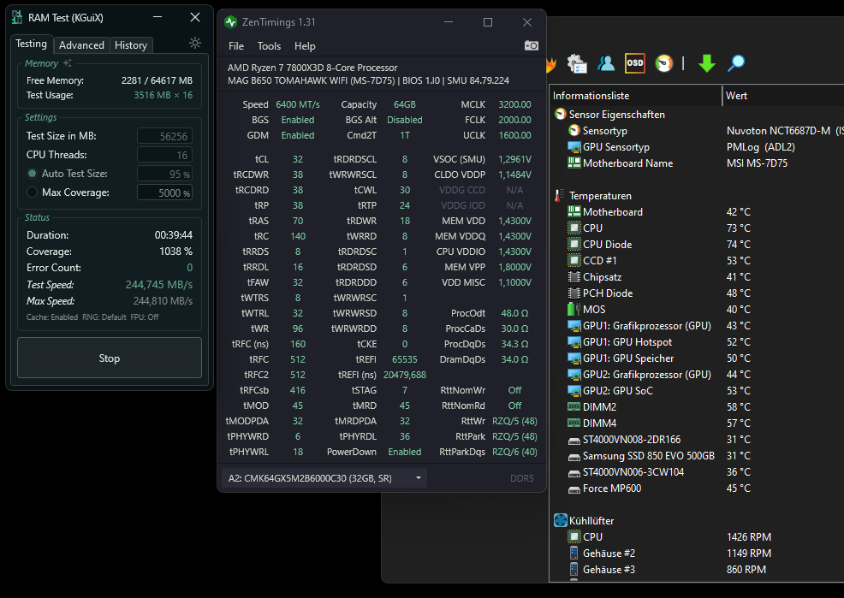The height and width of the screenshot is (598, 844).
Task: Open the Tools menu in ZenTimings
Action: click(x=269, y=46)
